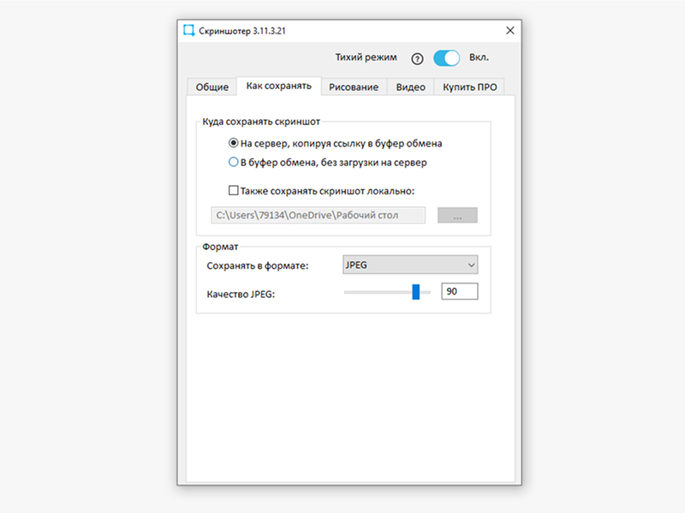Click the Качество JPEG slider handle

[x=416, y=292]
